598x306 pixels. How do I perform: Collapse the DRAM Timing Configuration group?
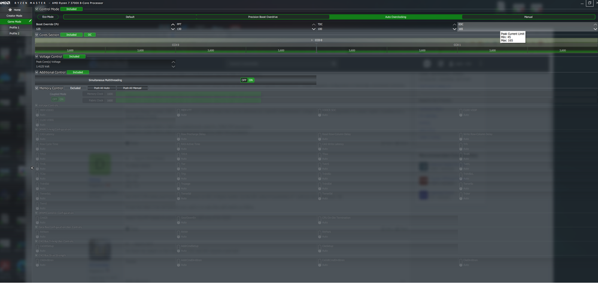[x=37, y=130]
